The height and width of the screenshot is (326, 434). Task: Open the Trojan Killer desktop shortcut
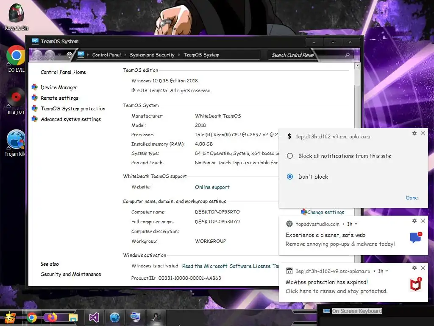[16, 143]
